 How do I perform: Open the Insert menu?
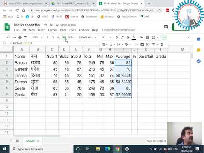(x=42, y=30)
